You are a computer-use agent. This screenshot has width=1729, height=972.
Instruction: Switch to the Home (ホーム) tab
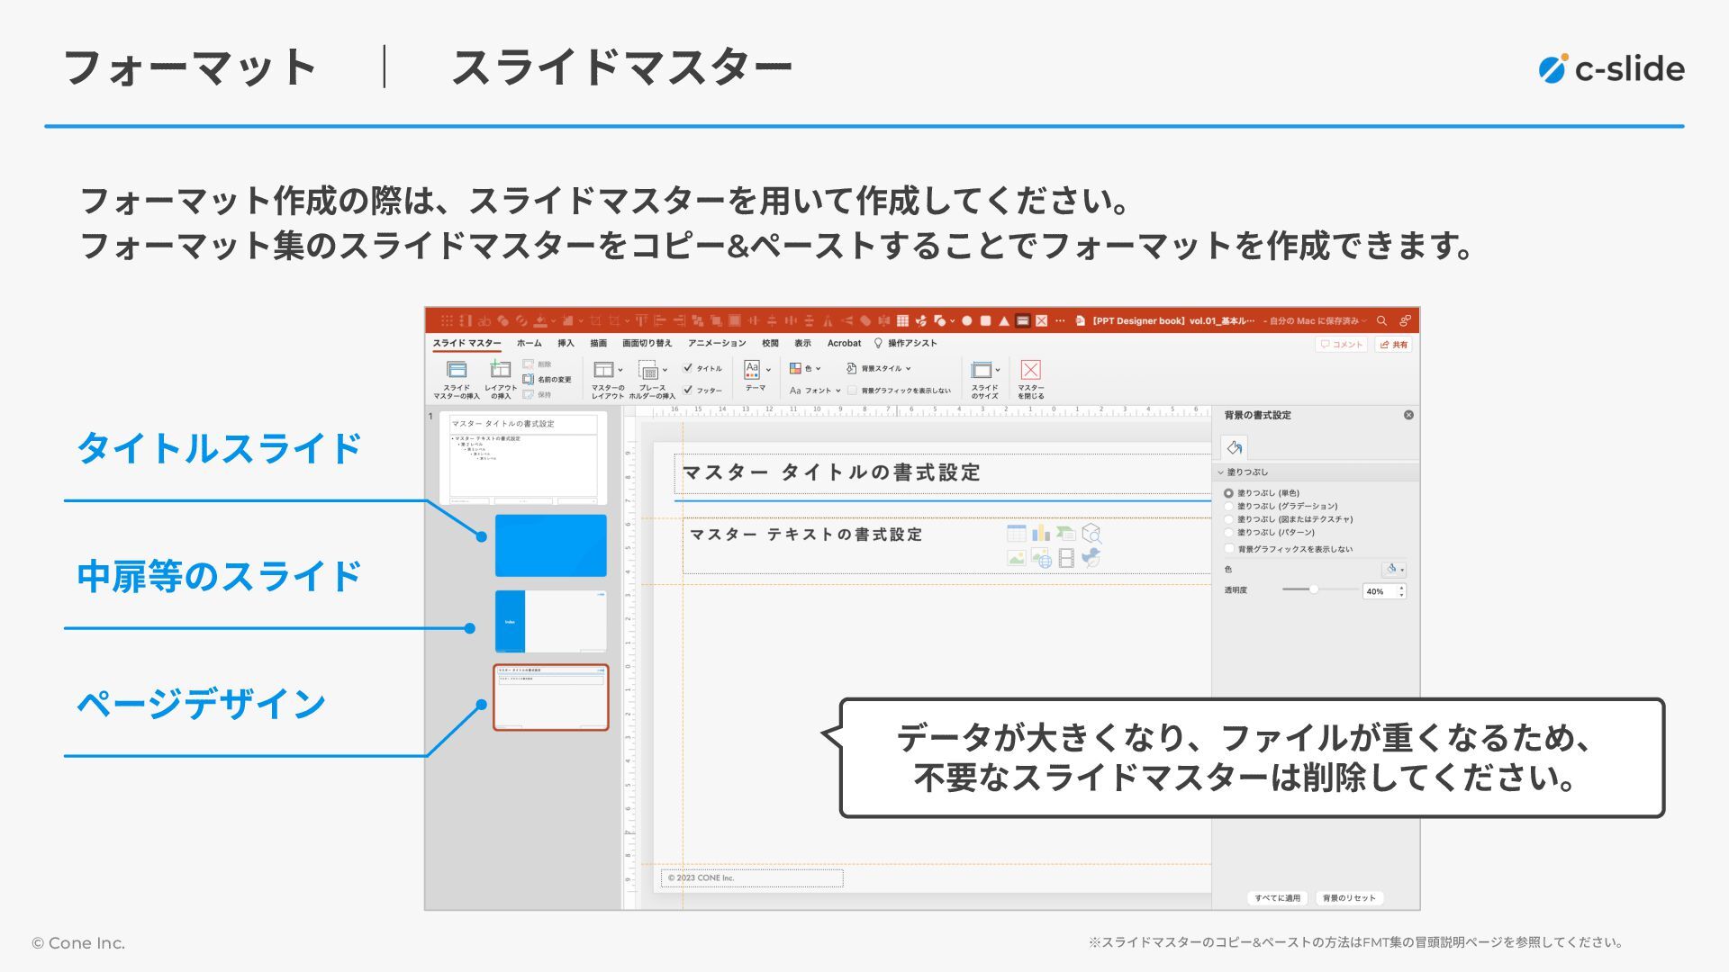pyautogui.click(x=529, y=344)
